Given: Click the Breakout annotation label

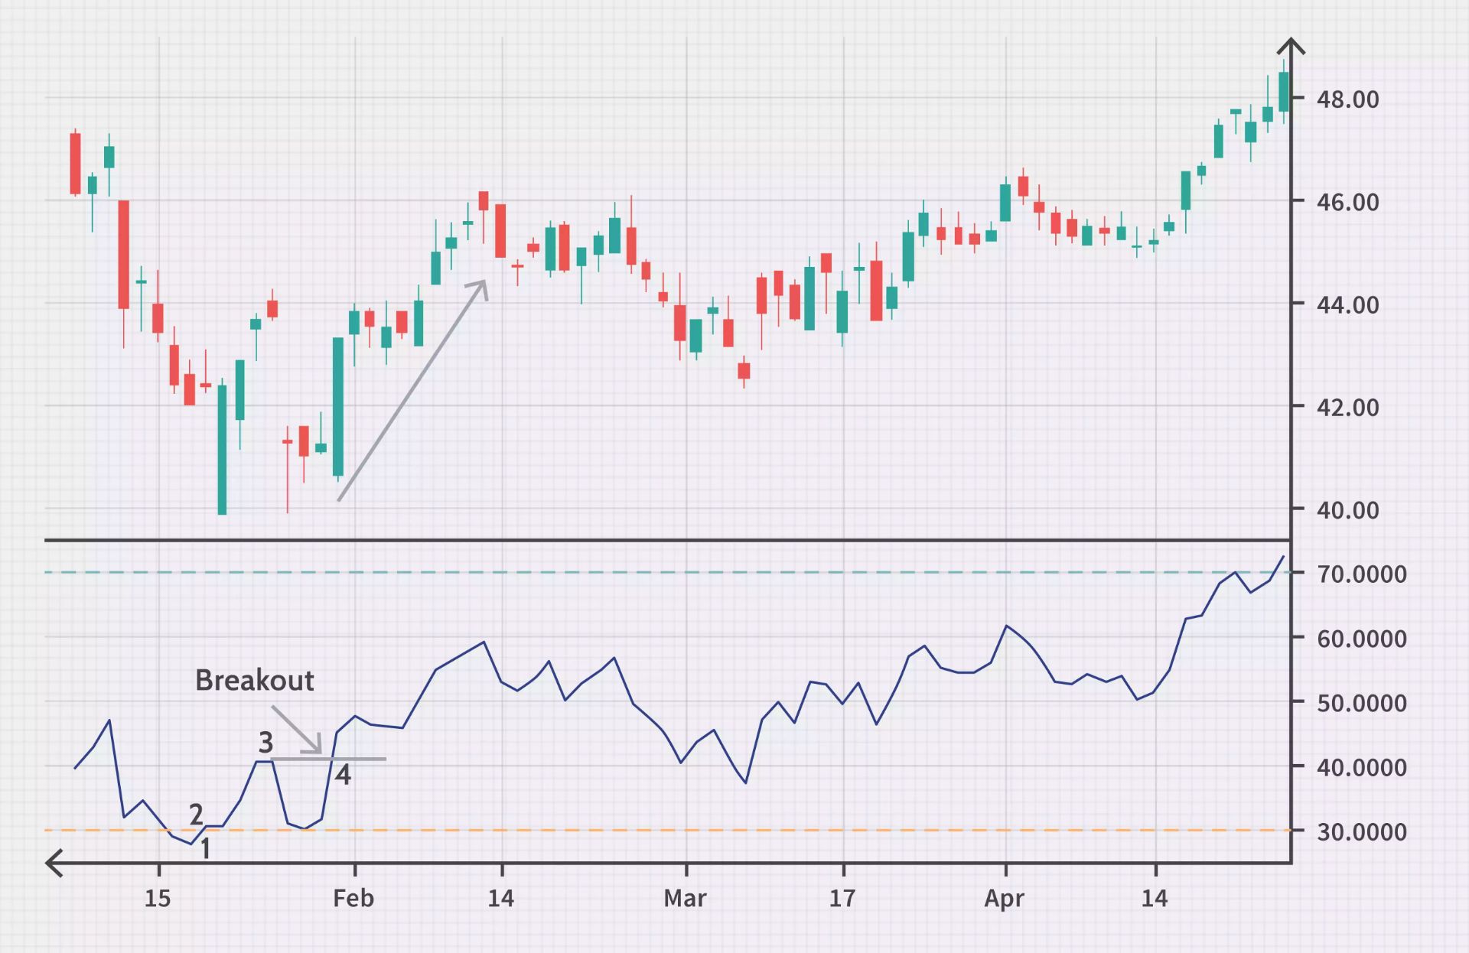Looking at the screenshot, I should 254,680.
